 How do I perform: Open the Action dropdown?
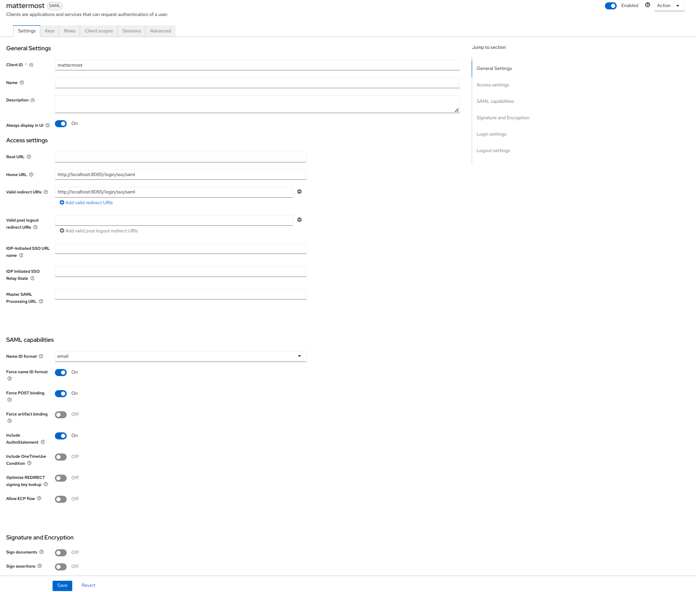pyautogui.click(x=669, y=6)
